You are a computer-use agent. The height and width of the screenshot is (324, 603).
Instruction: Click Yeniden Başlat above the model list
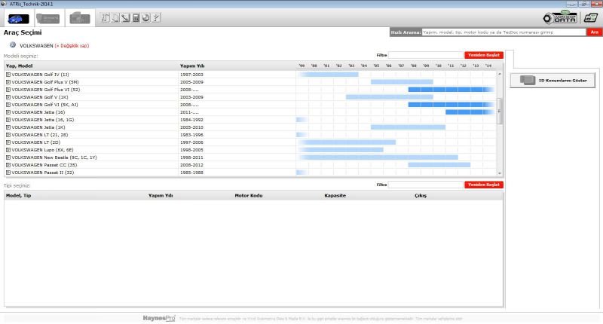[484, 55]
